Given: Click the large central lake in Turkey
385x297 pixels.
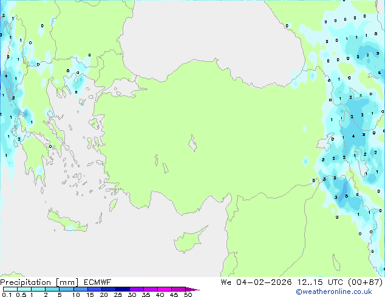Looking at the screenshot, I should (x=192, y=143).
